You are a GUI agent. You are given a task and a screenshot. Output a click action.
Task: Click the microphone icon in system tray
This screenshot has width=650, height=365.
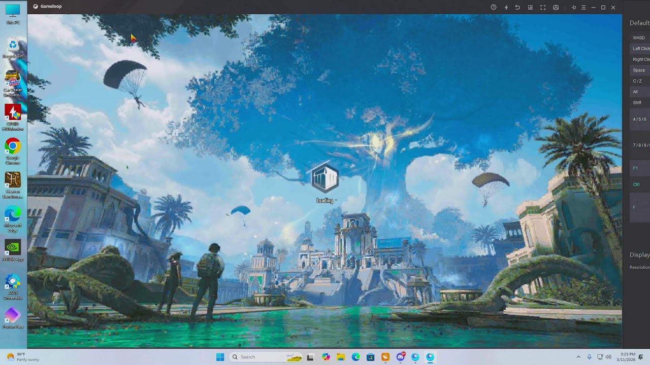click(589, 357)
